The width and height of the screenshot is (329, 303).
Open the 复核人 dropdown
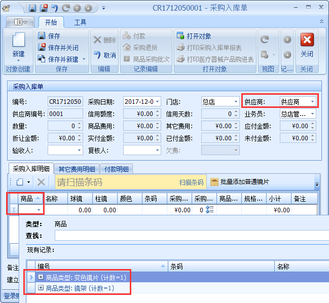point(157,150)
